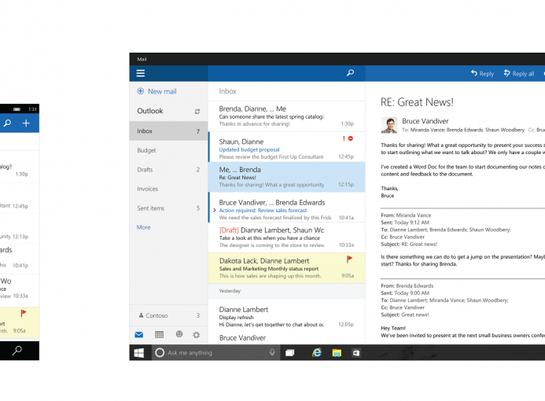545x401 pixels.
Task: Click the Reply button
Action: pyautogui.click(x=482, y=74)
